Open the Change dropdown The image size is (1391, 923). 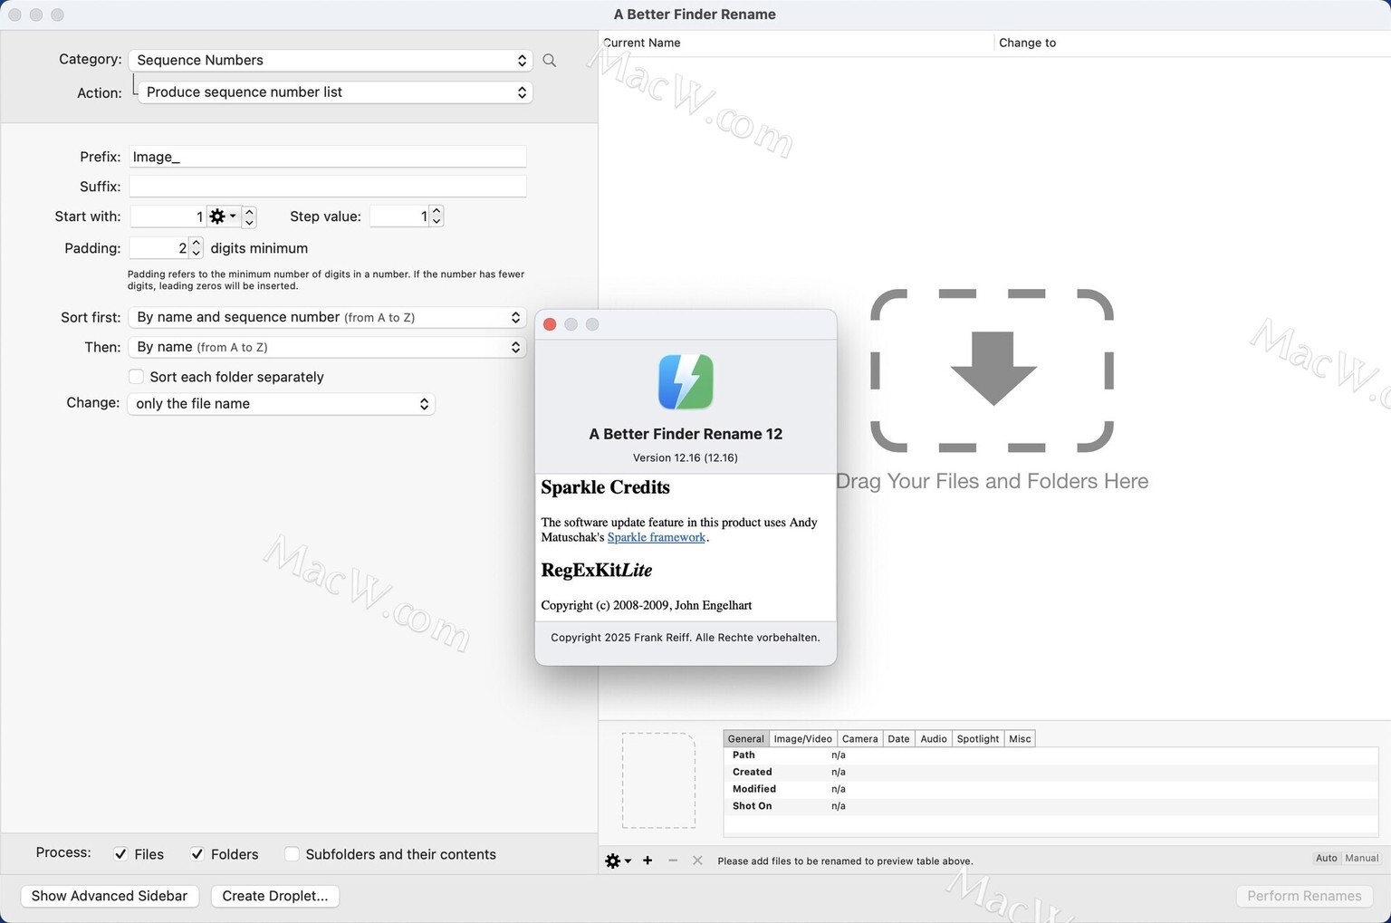282,404
